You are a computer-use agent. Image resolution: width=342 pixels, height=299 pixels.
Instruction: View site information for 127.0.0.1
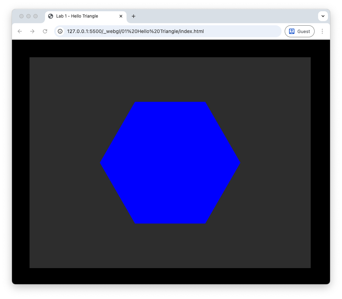[60, 31]
